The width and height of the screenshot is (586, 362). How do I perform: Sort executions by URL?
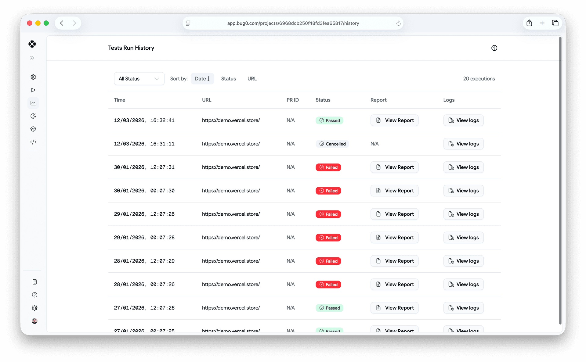pos(252,78)
